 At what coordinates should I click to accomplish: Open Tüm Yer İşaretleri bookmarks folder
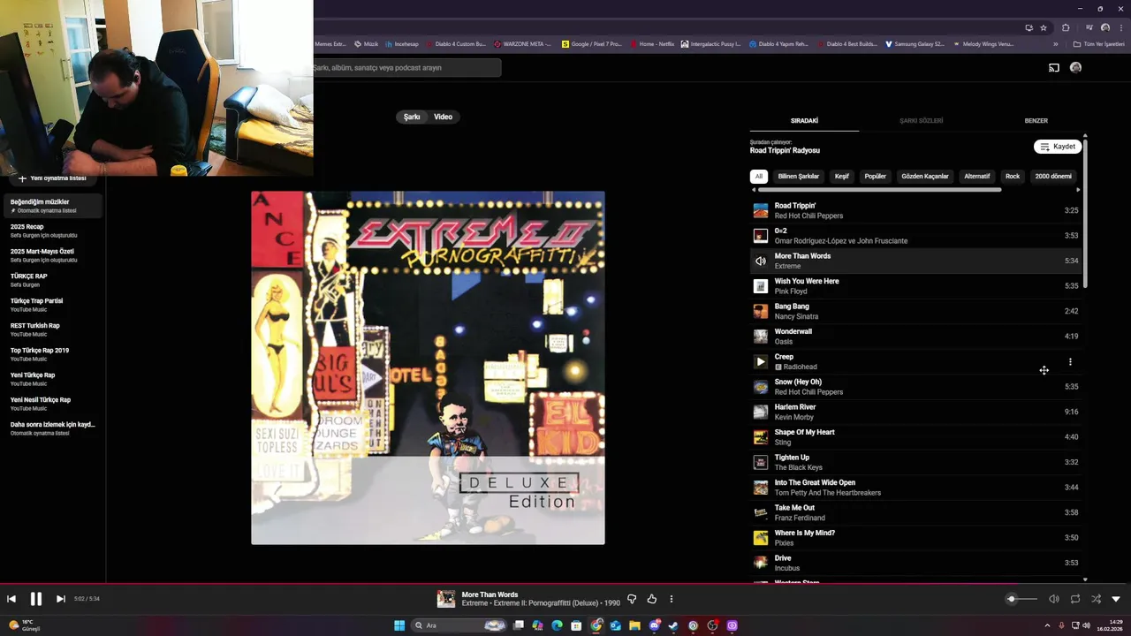point(1098,44)
